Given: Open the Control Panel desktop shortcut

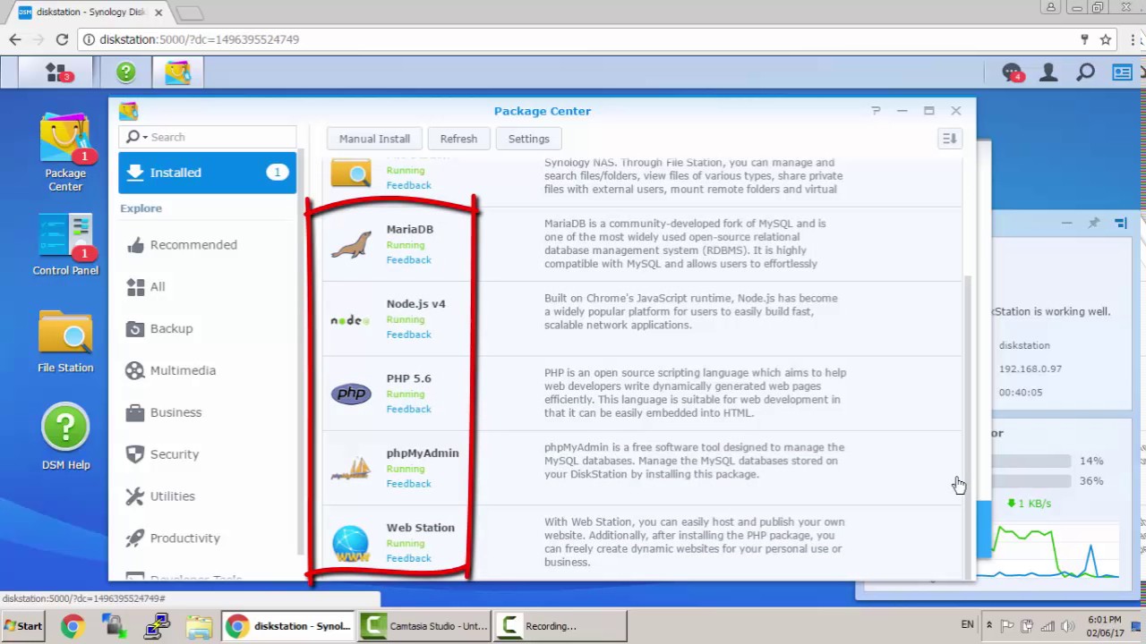Looking at the screenshot, I should [65, 245].
